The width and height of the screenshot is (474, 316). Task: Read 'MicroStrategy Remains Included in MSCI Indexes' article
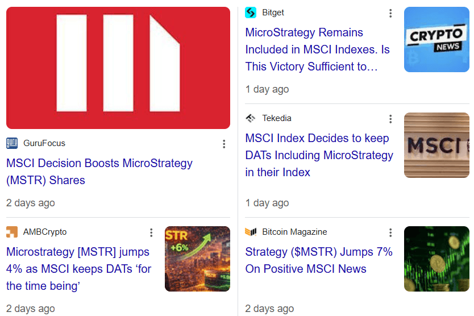(317, 49)
